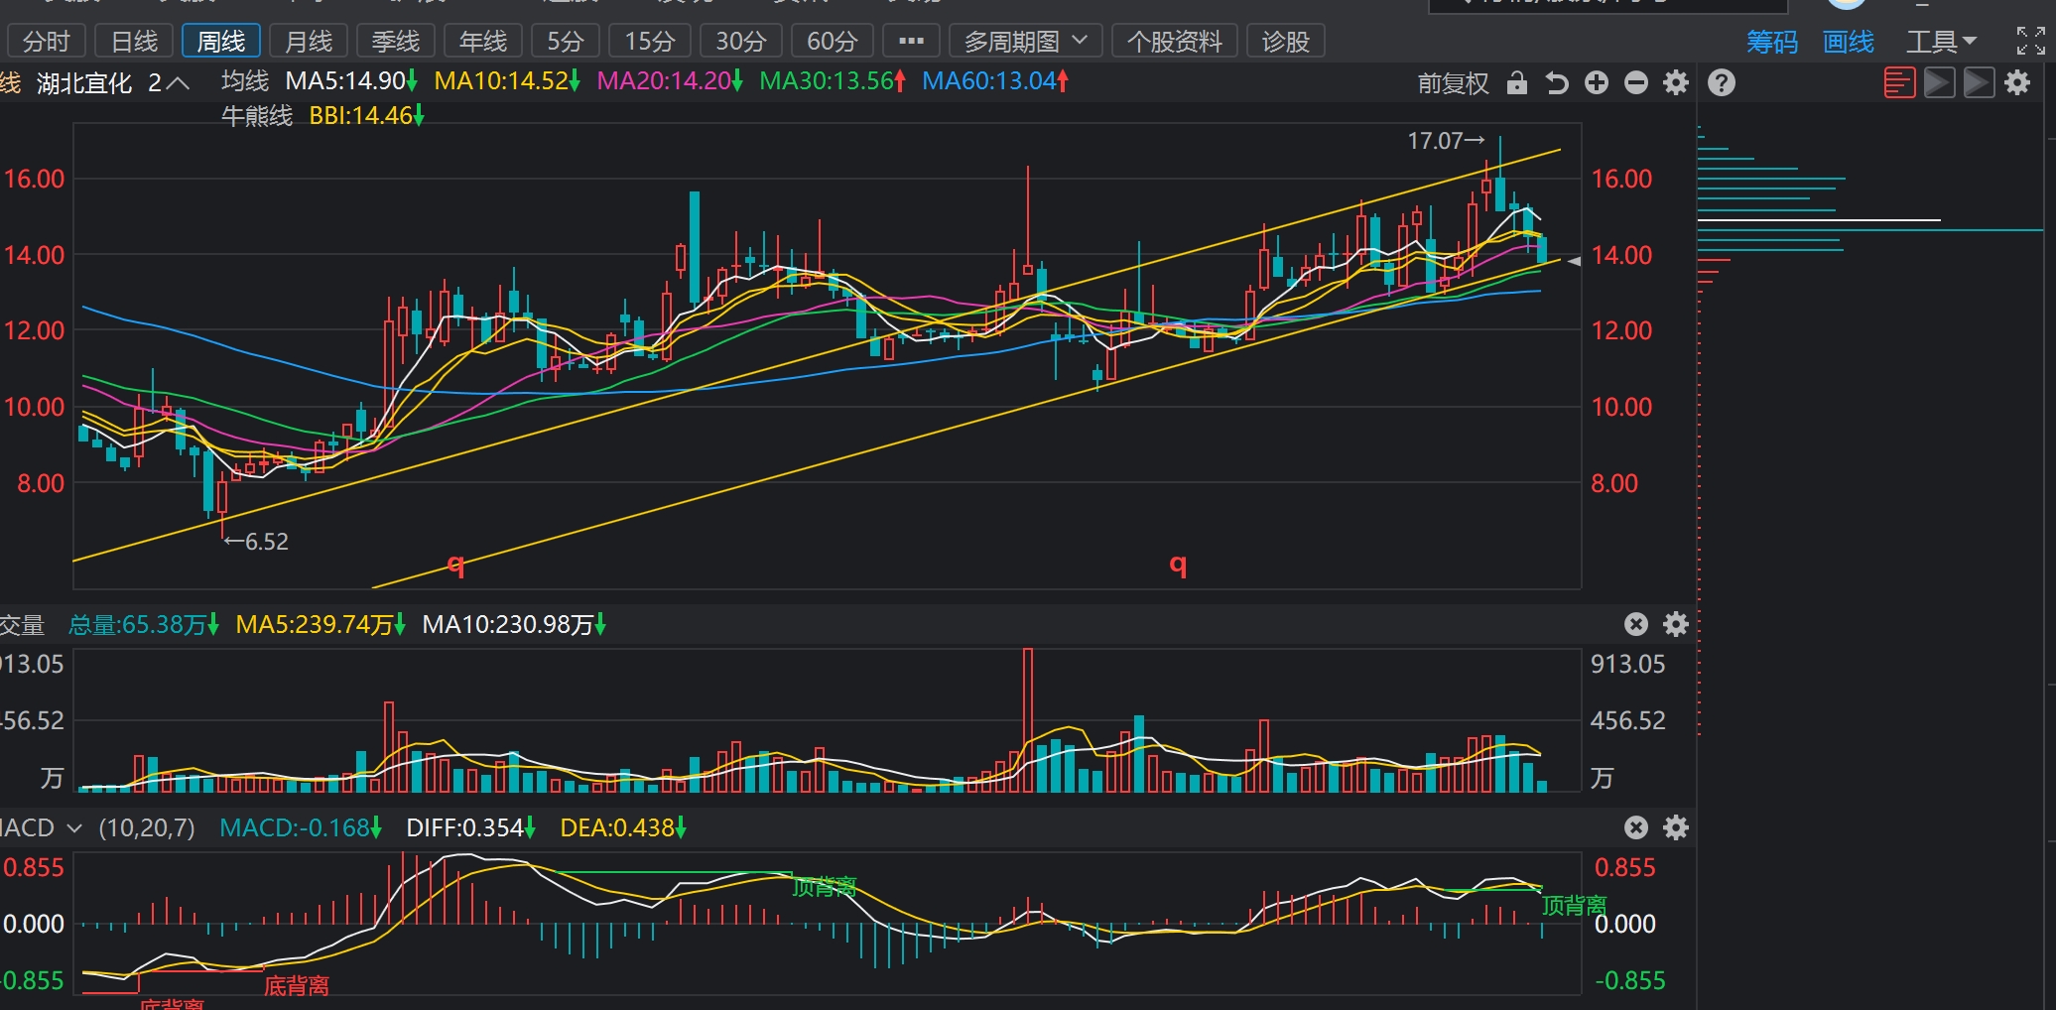Click the MACD parameters (10,20,7)

pos(147,827)
